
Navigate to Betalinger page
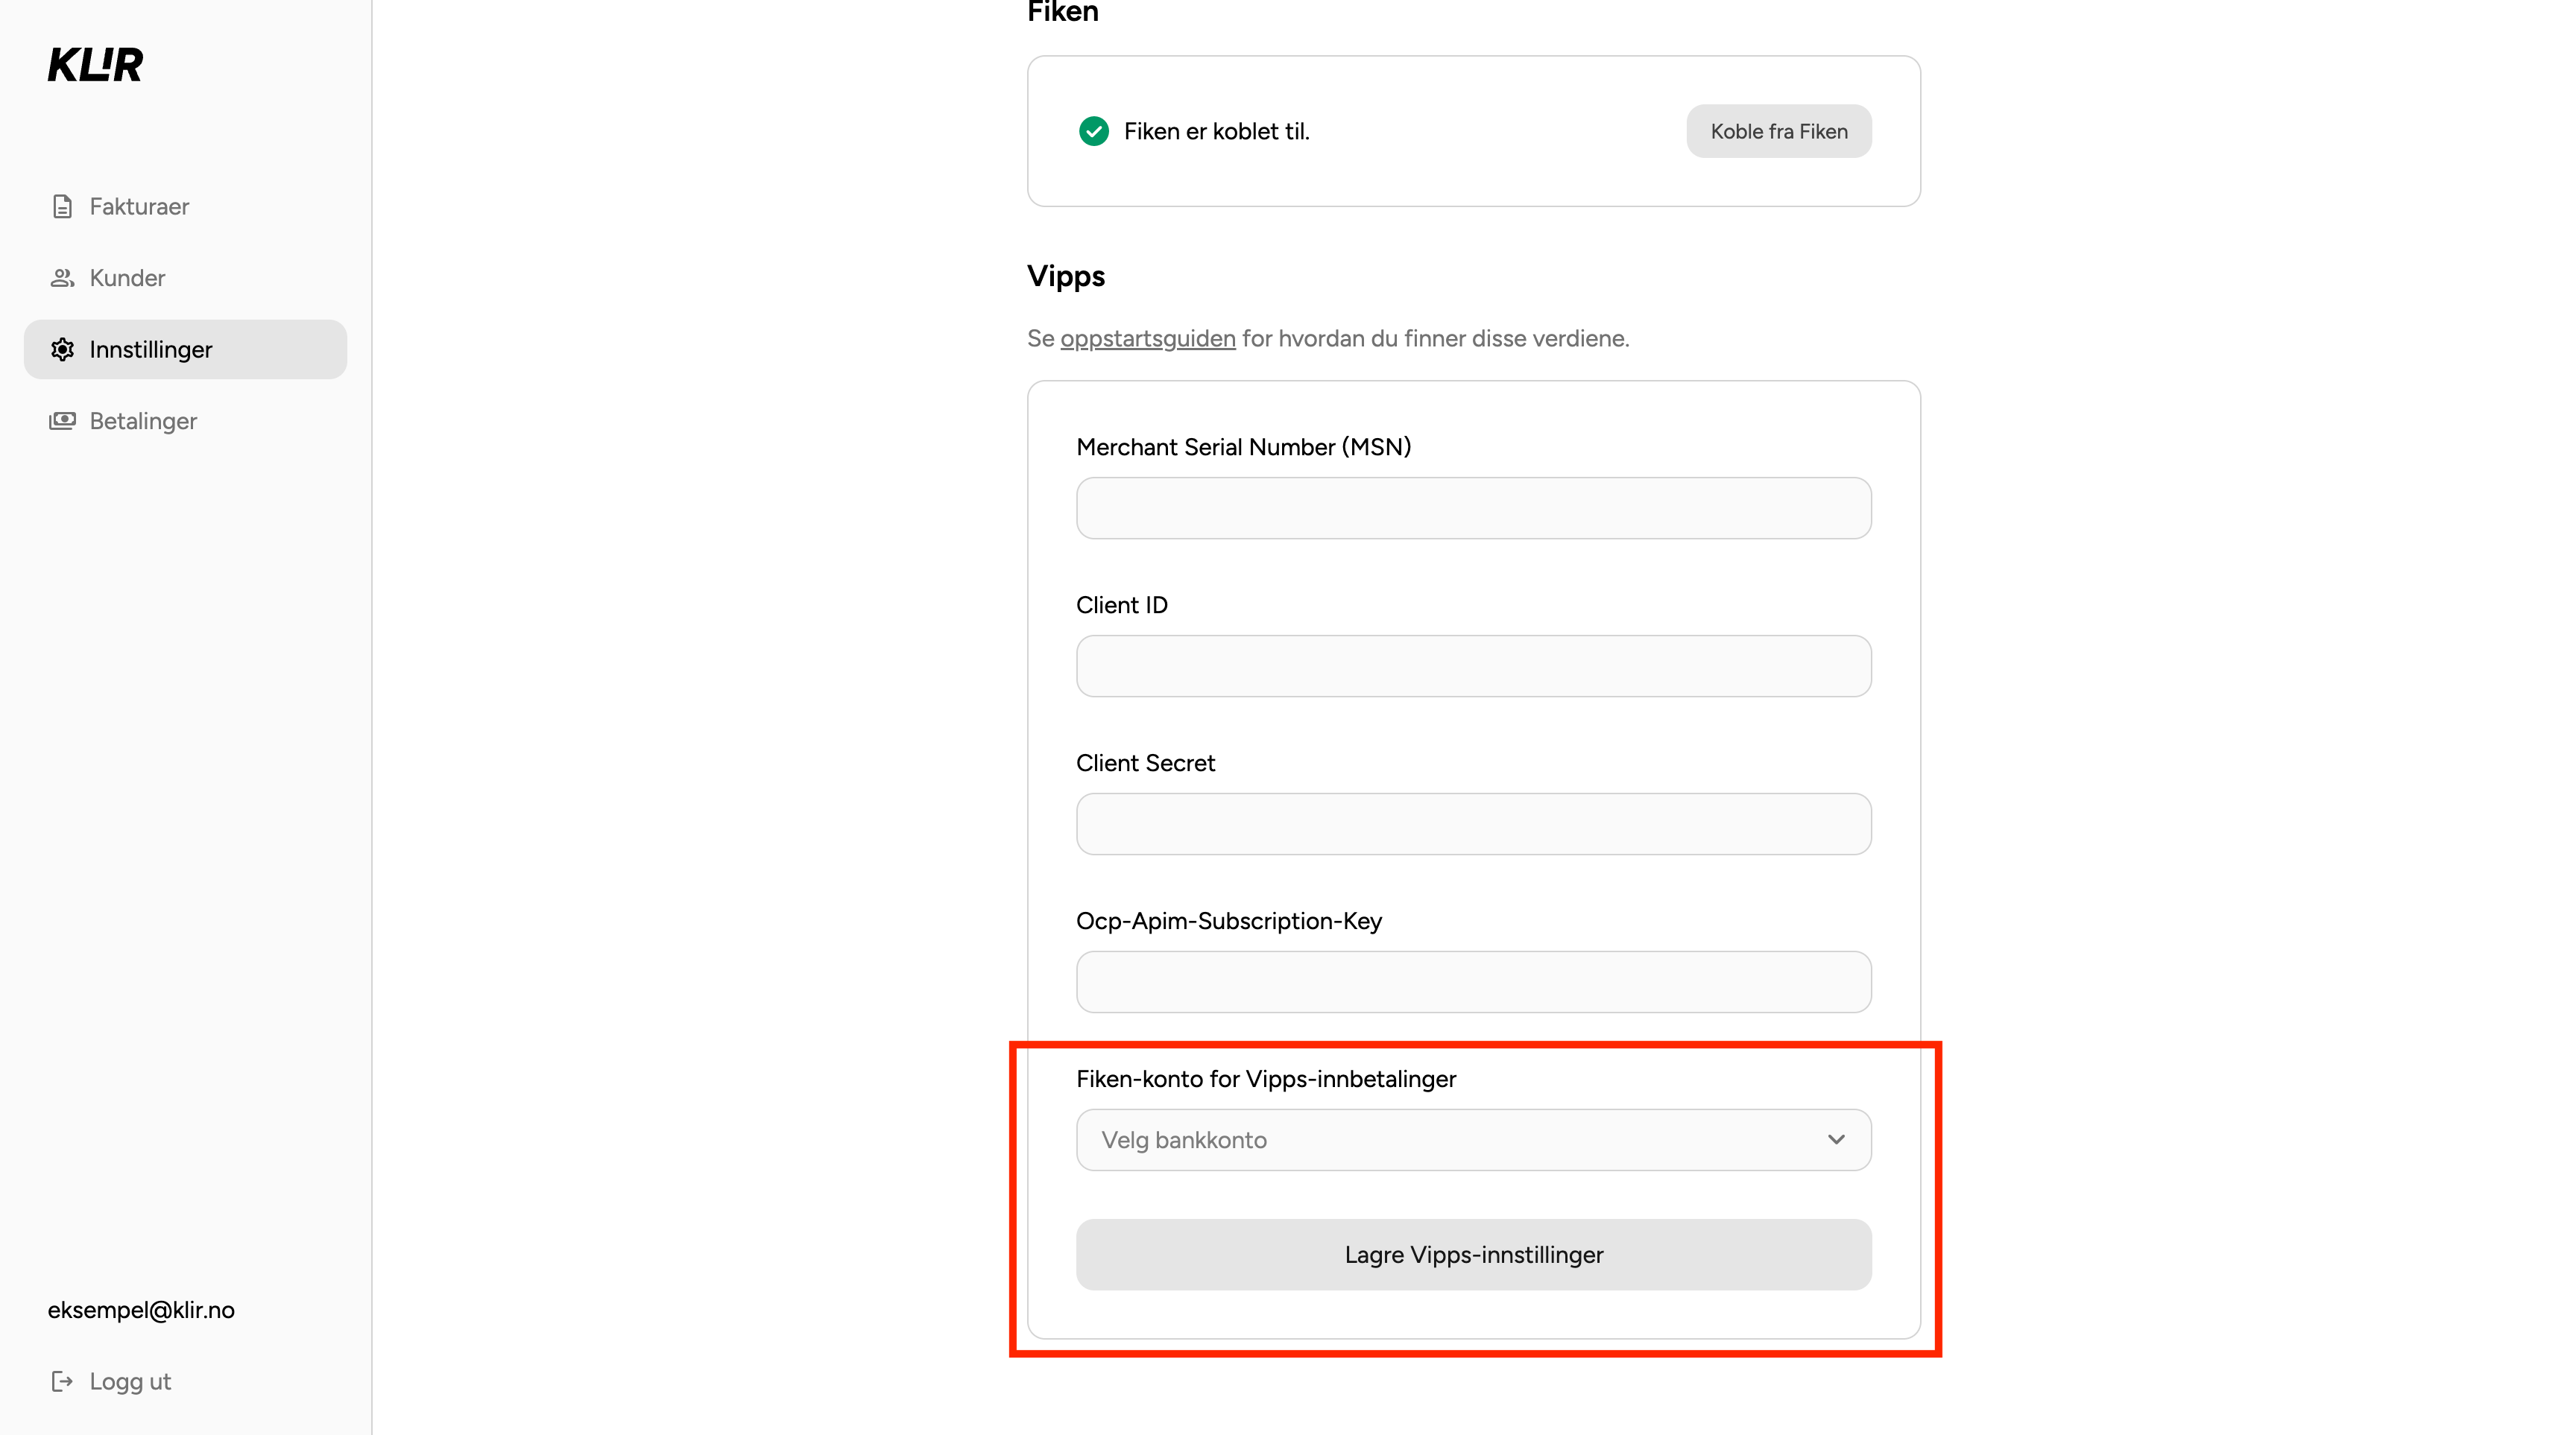point(185,421)
